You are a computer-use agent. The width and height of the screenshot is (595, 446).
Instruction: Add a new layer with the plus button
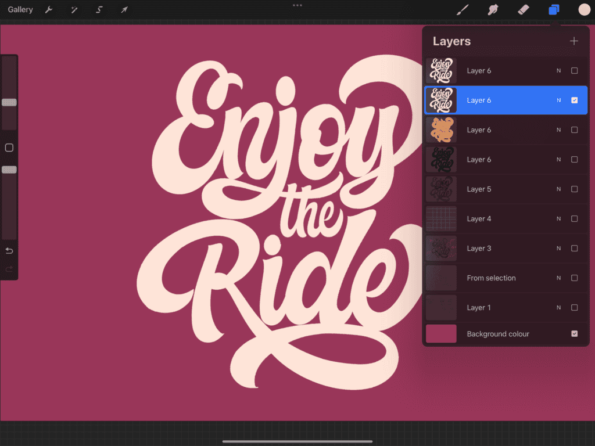tap(574, 41)
